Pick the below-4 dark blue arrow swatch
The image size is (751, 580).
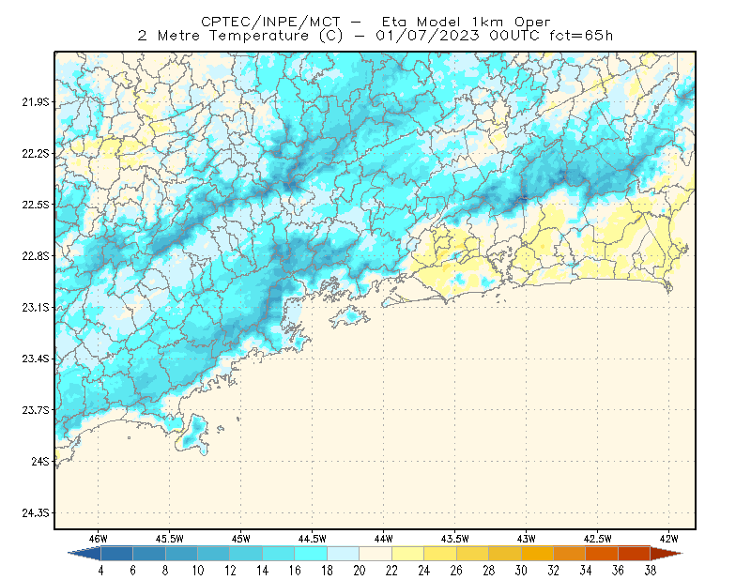[84, 554]
